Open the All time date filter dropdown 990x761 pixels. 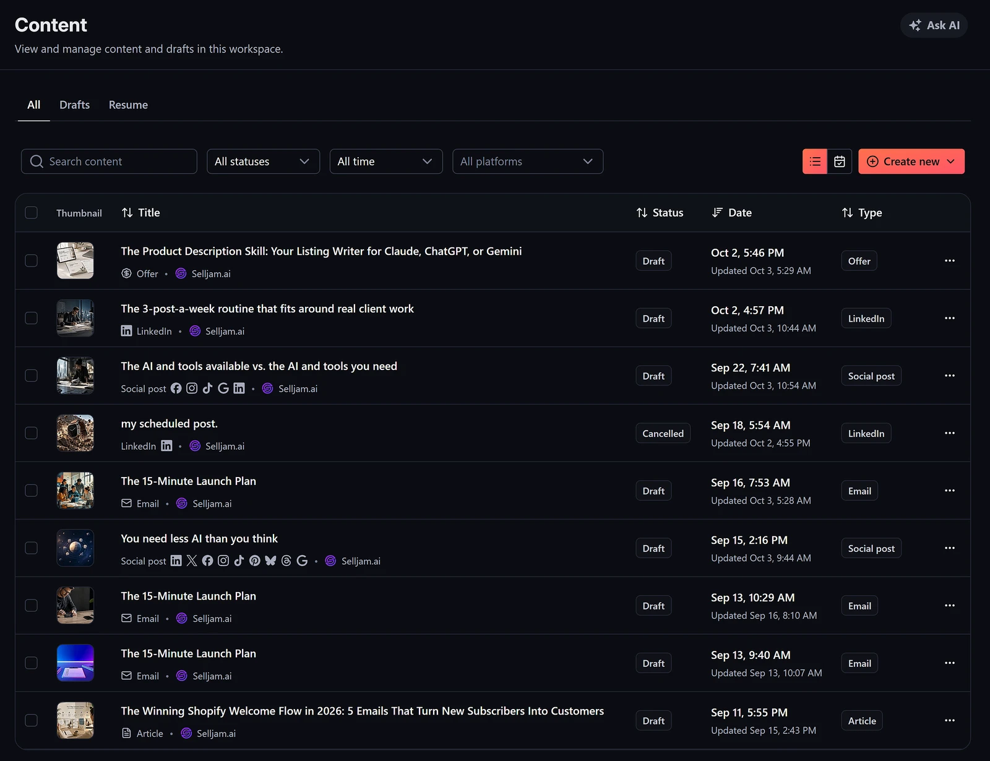click(x=386, y=161)
